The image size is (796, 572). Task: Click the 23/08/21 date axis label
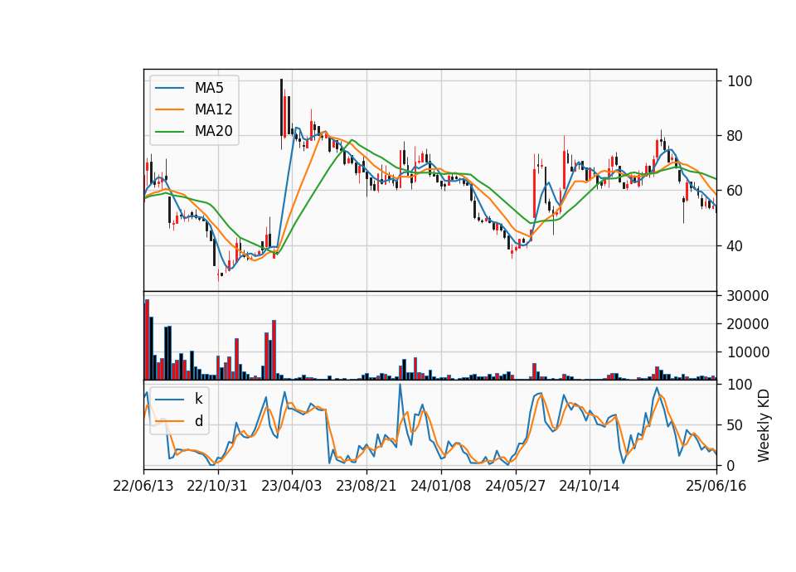point(366,486)
